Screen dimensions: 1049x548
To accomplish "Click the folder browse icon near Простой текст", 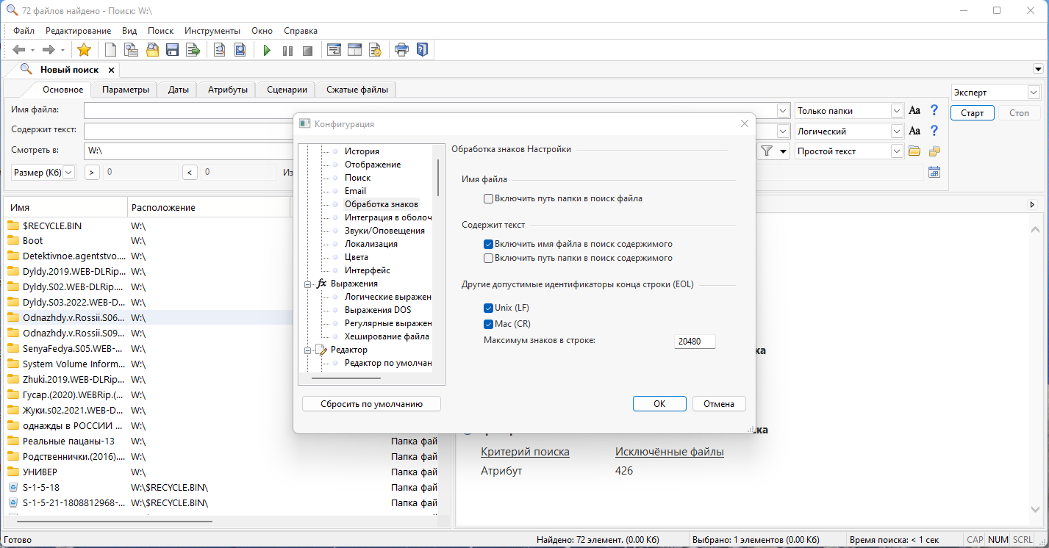I will point(914,151).
